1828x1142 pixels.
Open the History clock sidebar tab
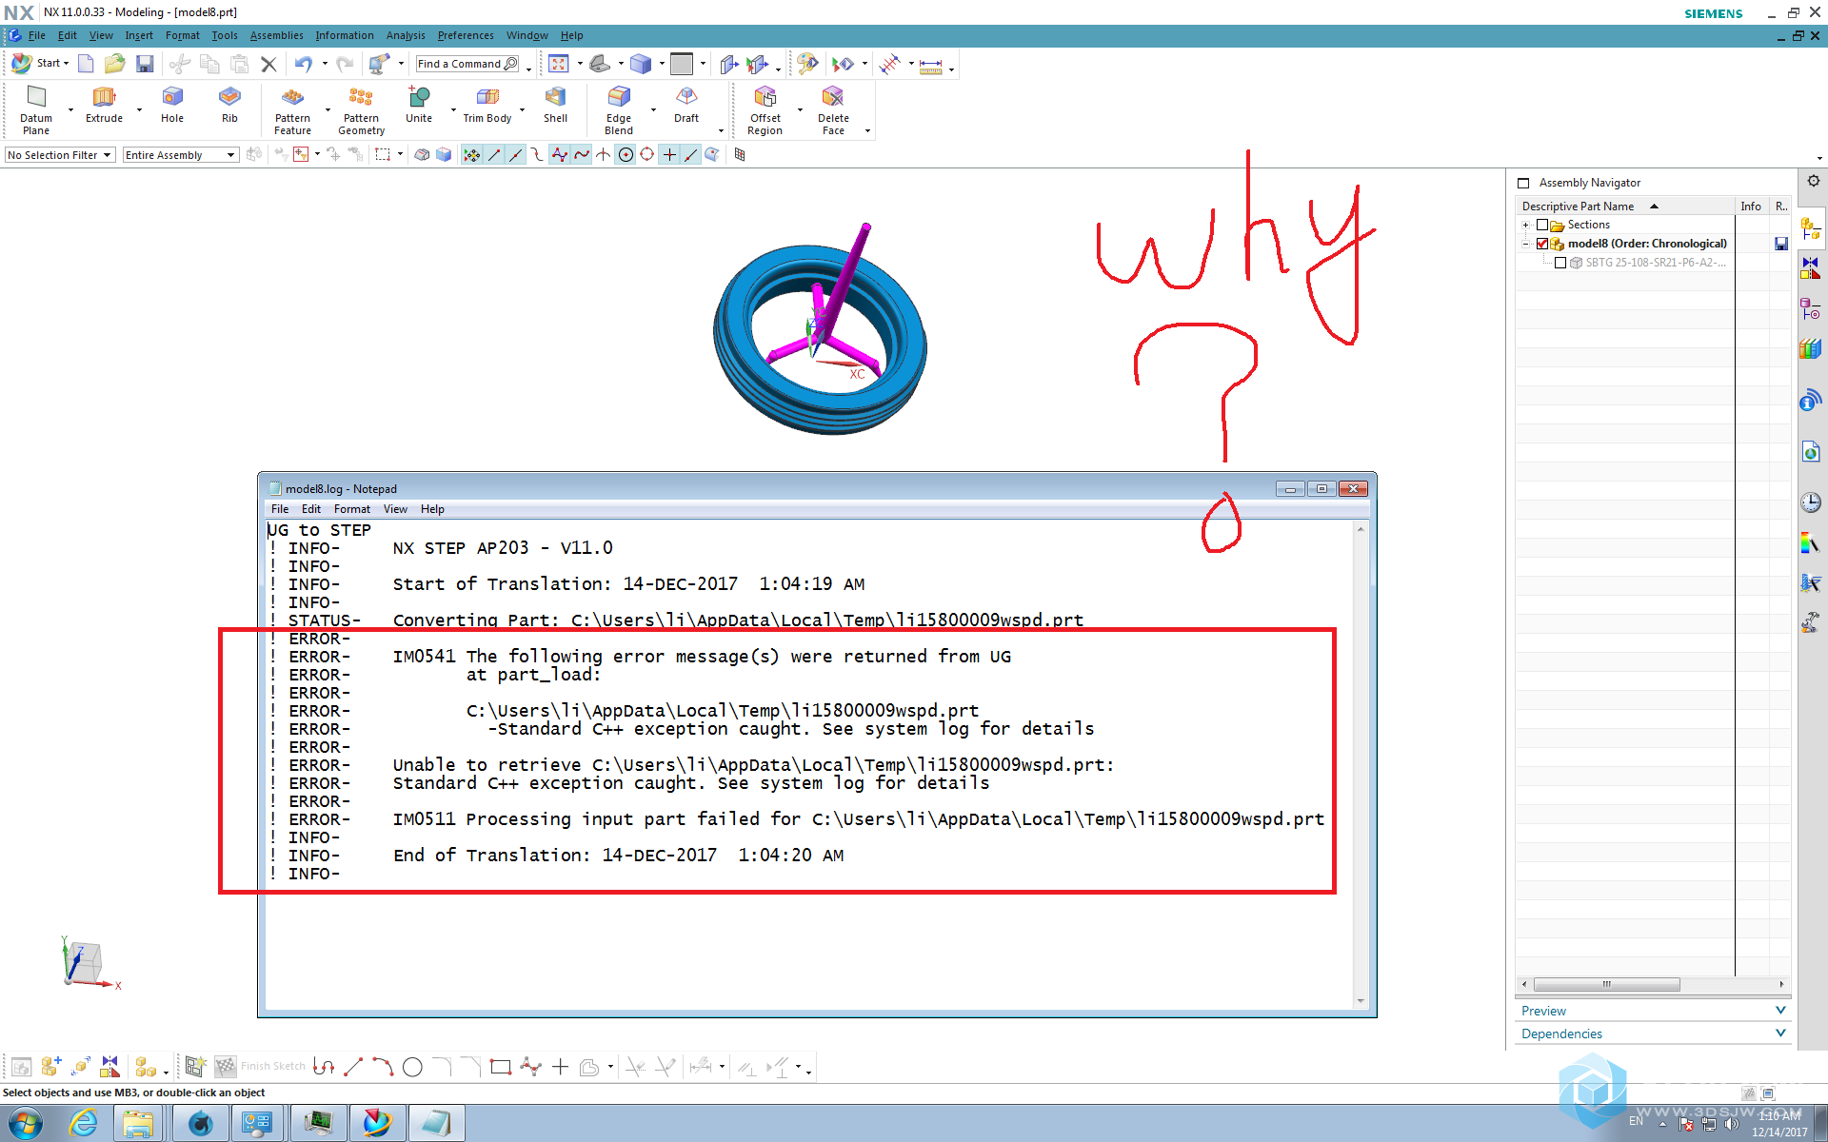[1811, 502]
